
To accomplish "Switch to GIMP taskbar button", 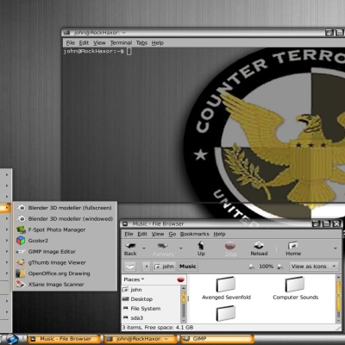I will click(x=217, y=339).
